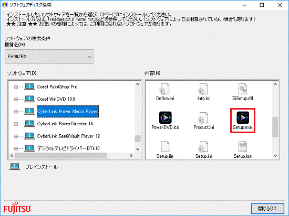The image size is (289, 216).
Task: Click contents pane scroll up arrow
Action: click(275, 84)
